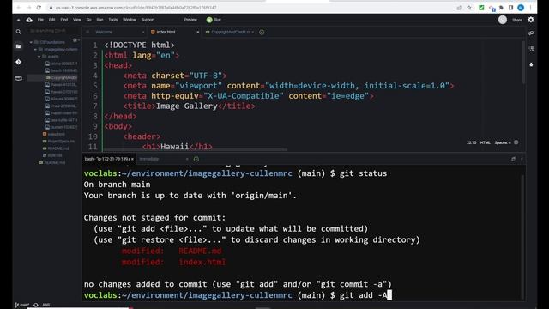549x309 pixels.
Task: Open Cloud9 preferences gear icon
Action: [531, 20]
